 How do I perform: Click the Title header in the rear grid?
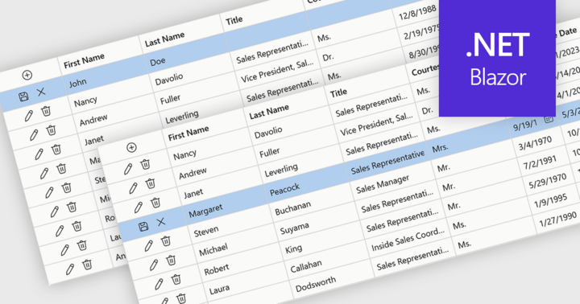coord(234,20)
